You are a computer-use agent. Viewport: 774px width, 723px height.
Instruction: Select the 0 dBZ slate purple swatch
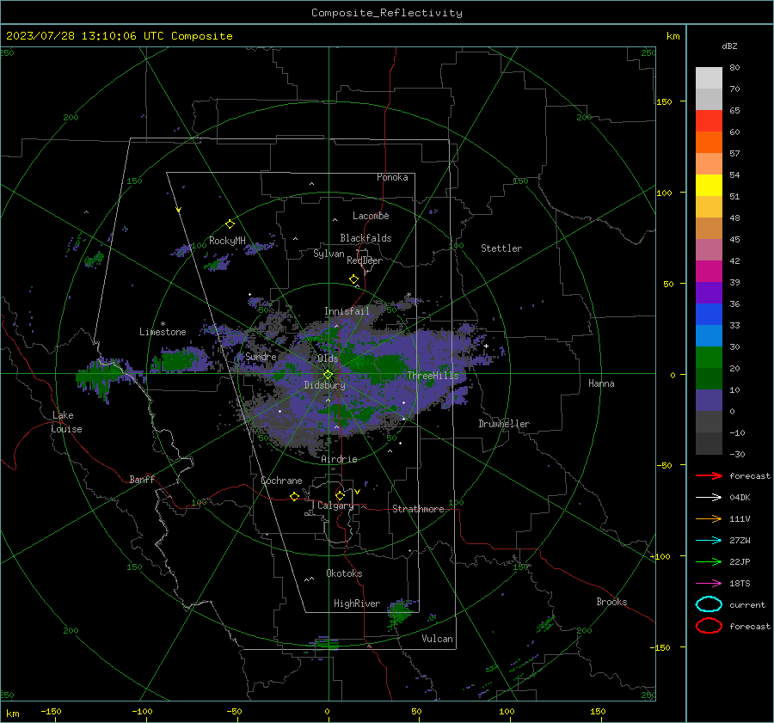point(709,401)
